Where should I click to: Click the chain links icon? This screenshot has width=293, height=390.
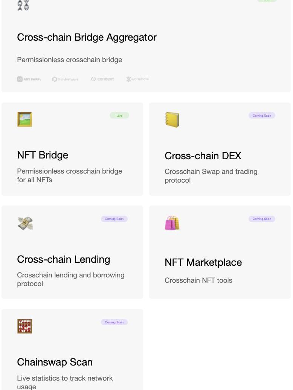pos(23,5)
